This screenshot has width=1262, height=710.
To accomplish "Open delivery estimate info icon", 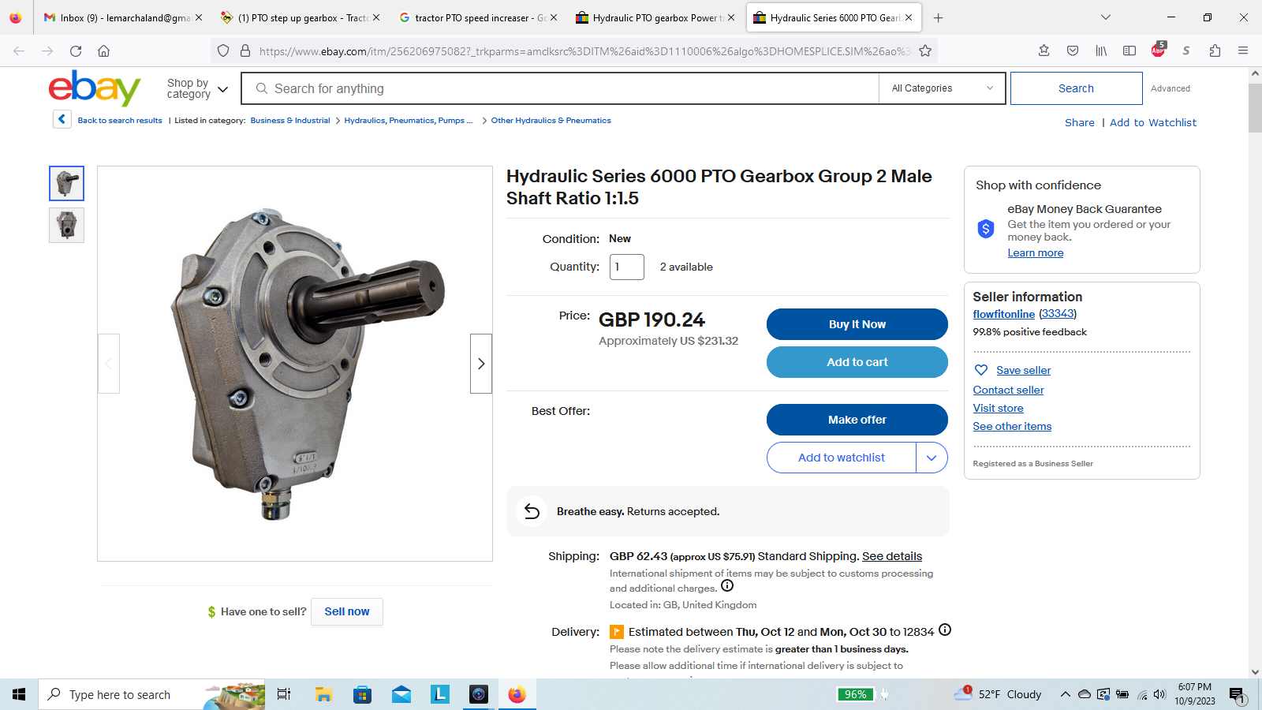I will coord(945,630).
